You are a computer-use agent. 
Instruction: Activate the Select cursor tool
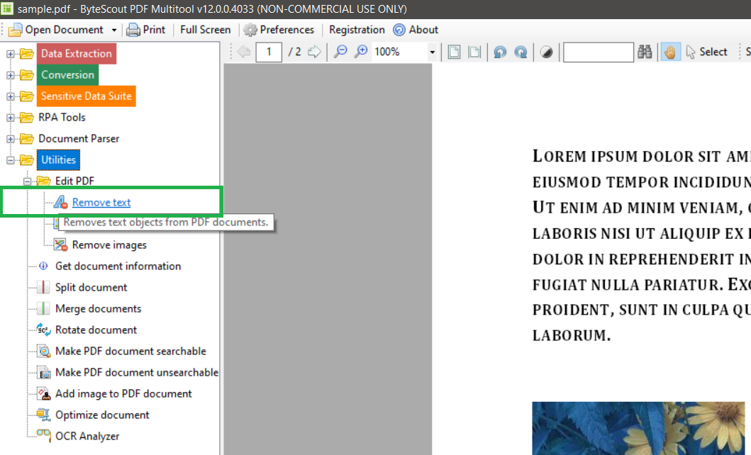(706, 52)
